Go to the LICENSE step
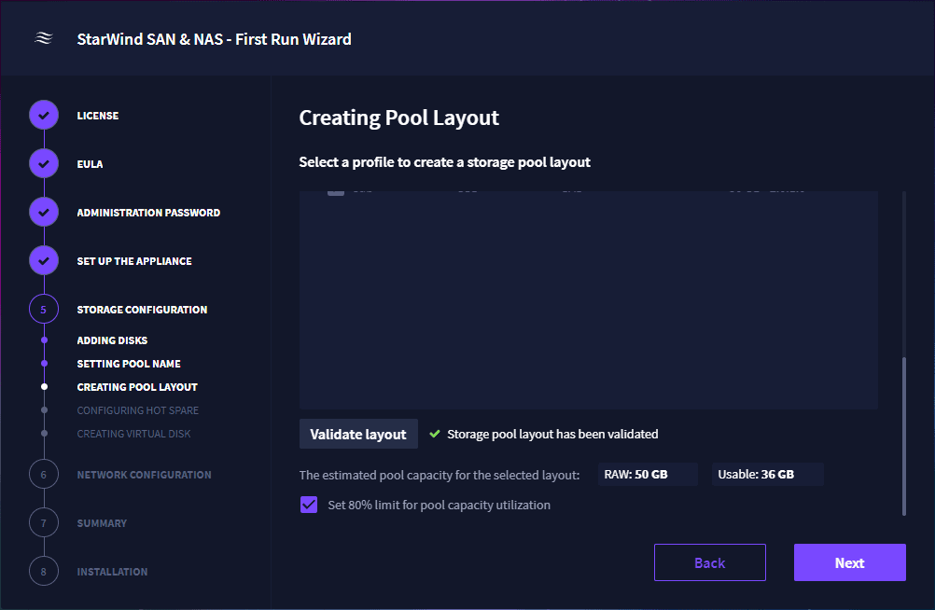The height and width of the screenshot is (610, 935). (98, 116)
